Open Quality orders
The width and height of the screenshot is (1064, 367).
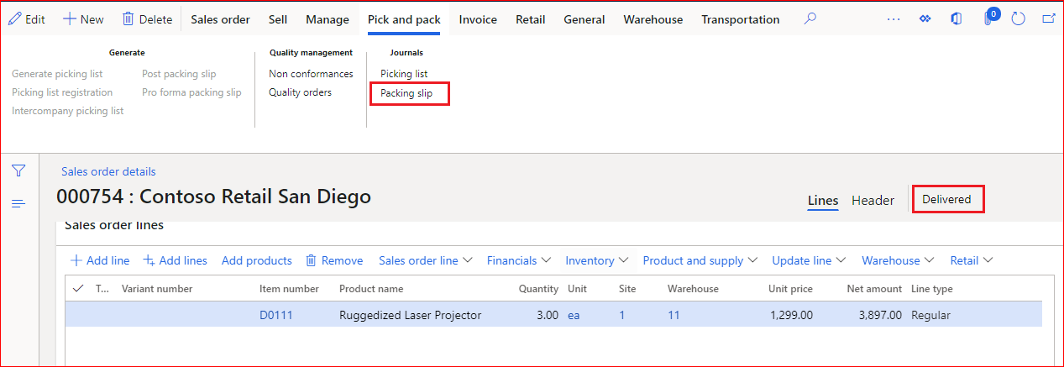coord(300,92)
